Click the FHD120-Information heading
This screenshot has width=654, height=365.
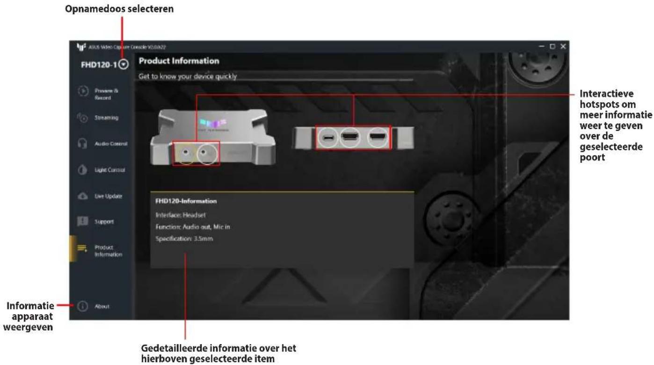pos(186,201)
